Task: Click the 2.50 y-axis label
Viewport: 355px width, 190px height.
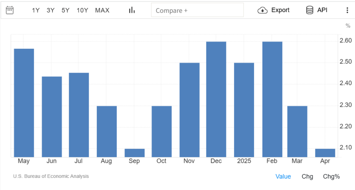Action: pos(346,62)
